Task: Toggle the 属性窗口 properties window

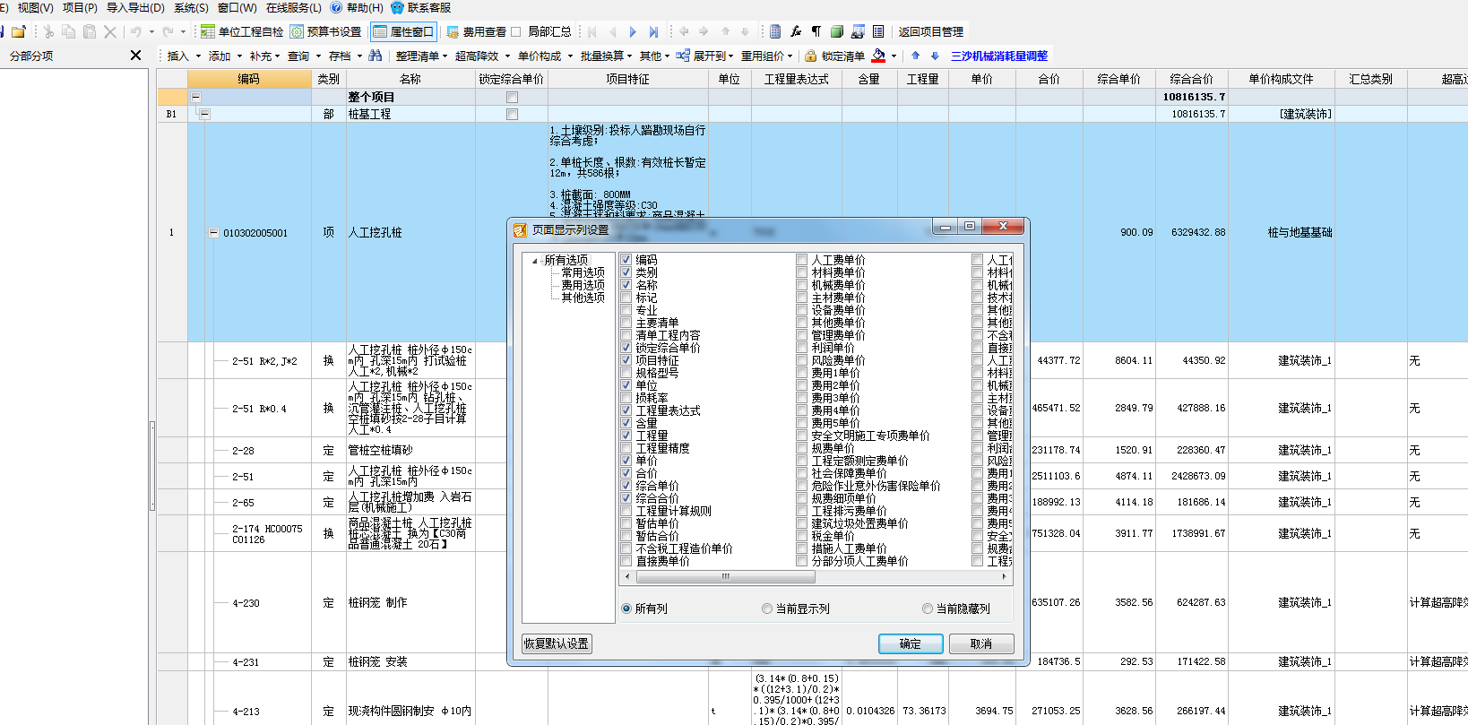Action: click(403, 31)
